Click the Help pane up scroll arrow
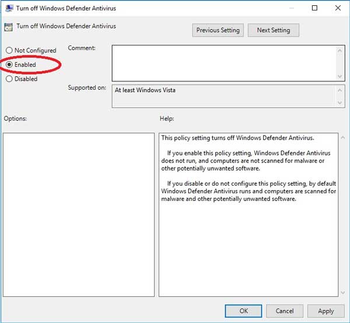Screen dimensions: 350x323 (343, 138)
